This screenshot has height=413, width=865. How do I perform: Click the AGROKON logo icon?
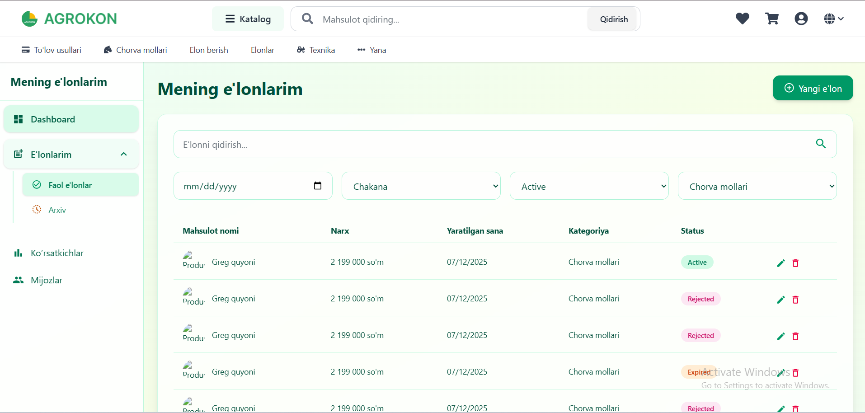point(29,19)
